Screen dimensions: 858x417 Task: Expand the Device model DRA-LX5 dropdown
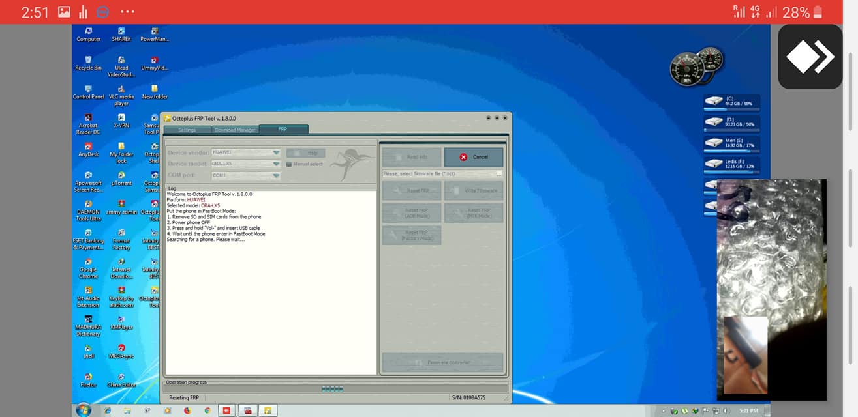tap(276, 164)
